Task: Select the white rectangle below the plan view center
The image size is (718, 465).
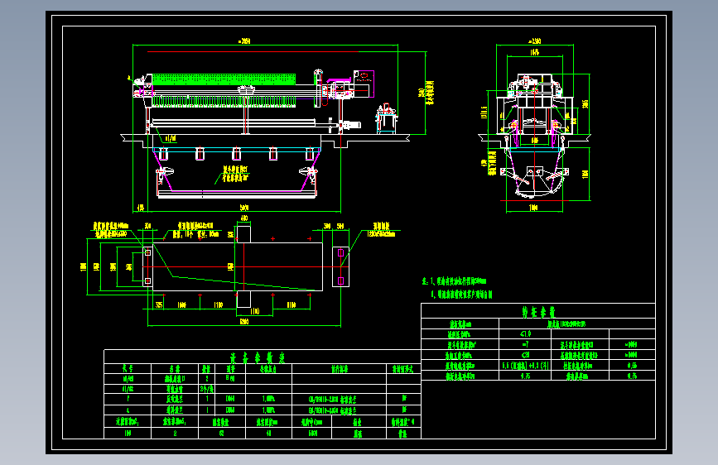Action: 243,299
